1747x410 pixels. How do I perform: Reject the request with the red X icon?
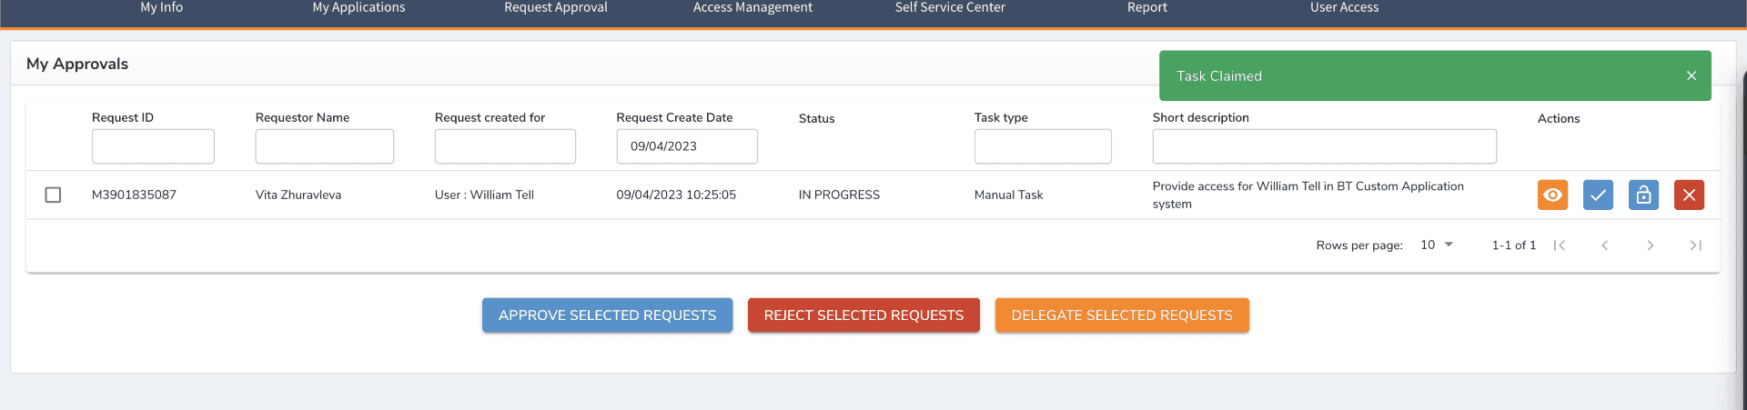click(1689, 195)
